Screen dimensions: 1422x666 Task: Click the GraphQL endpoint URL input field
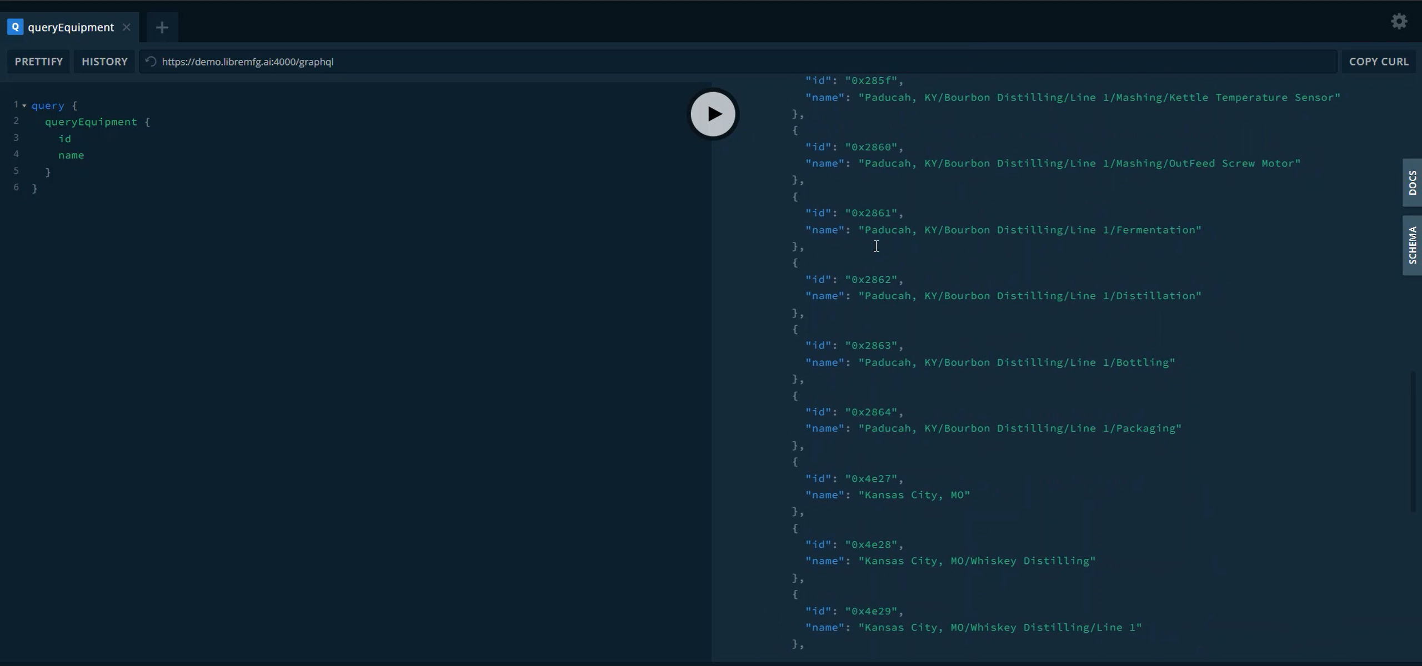click(247, 62)
